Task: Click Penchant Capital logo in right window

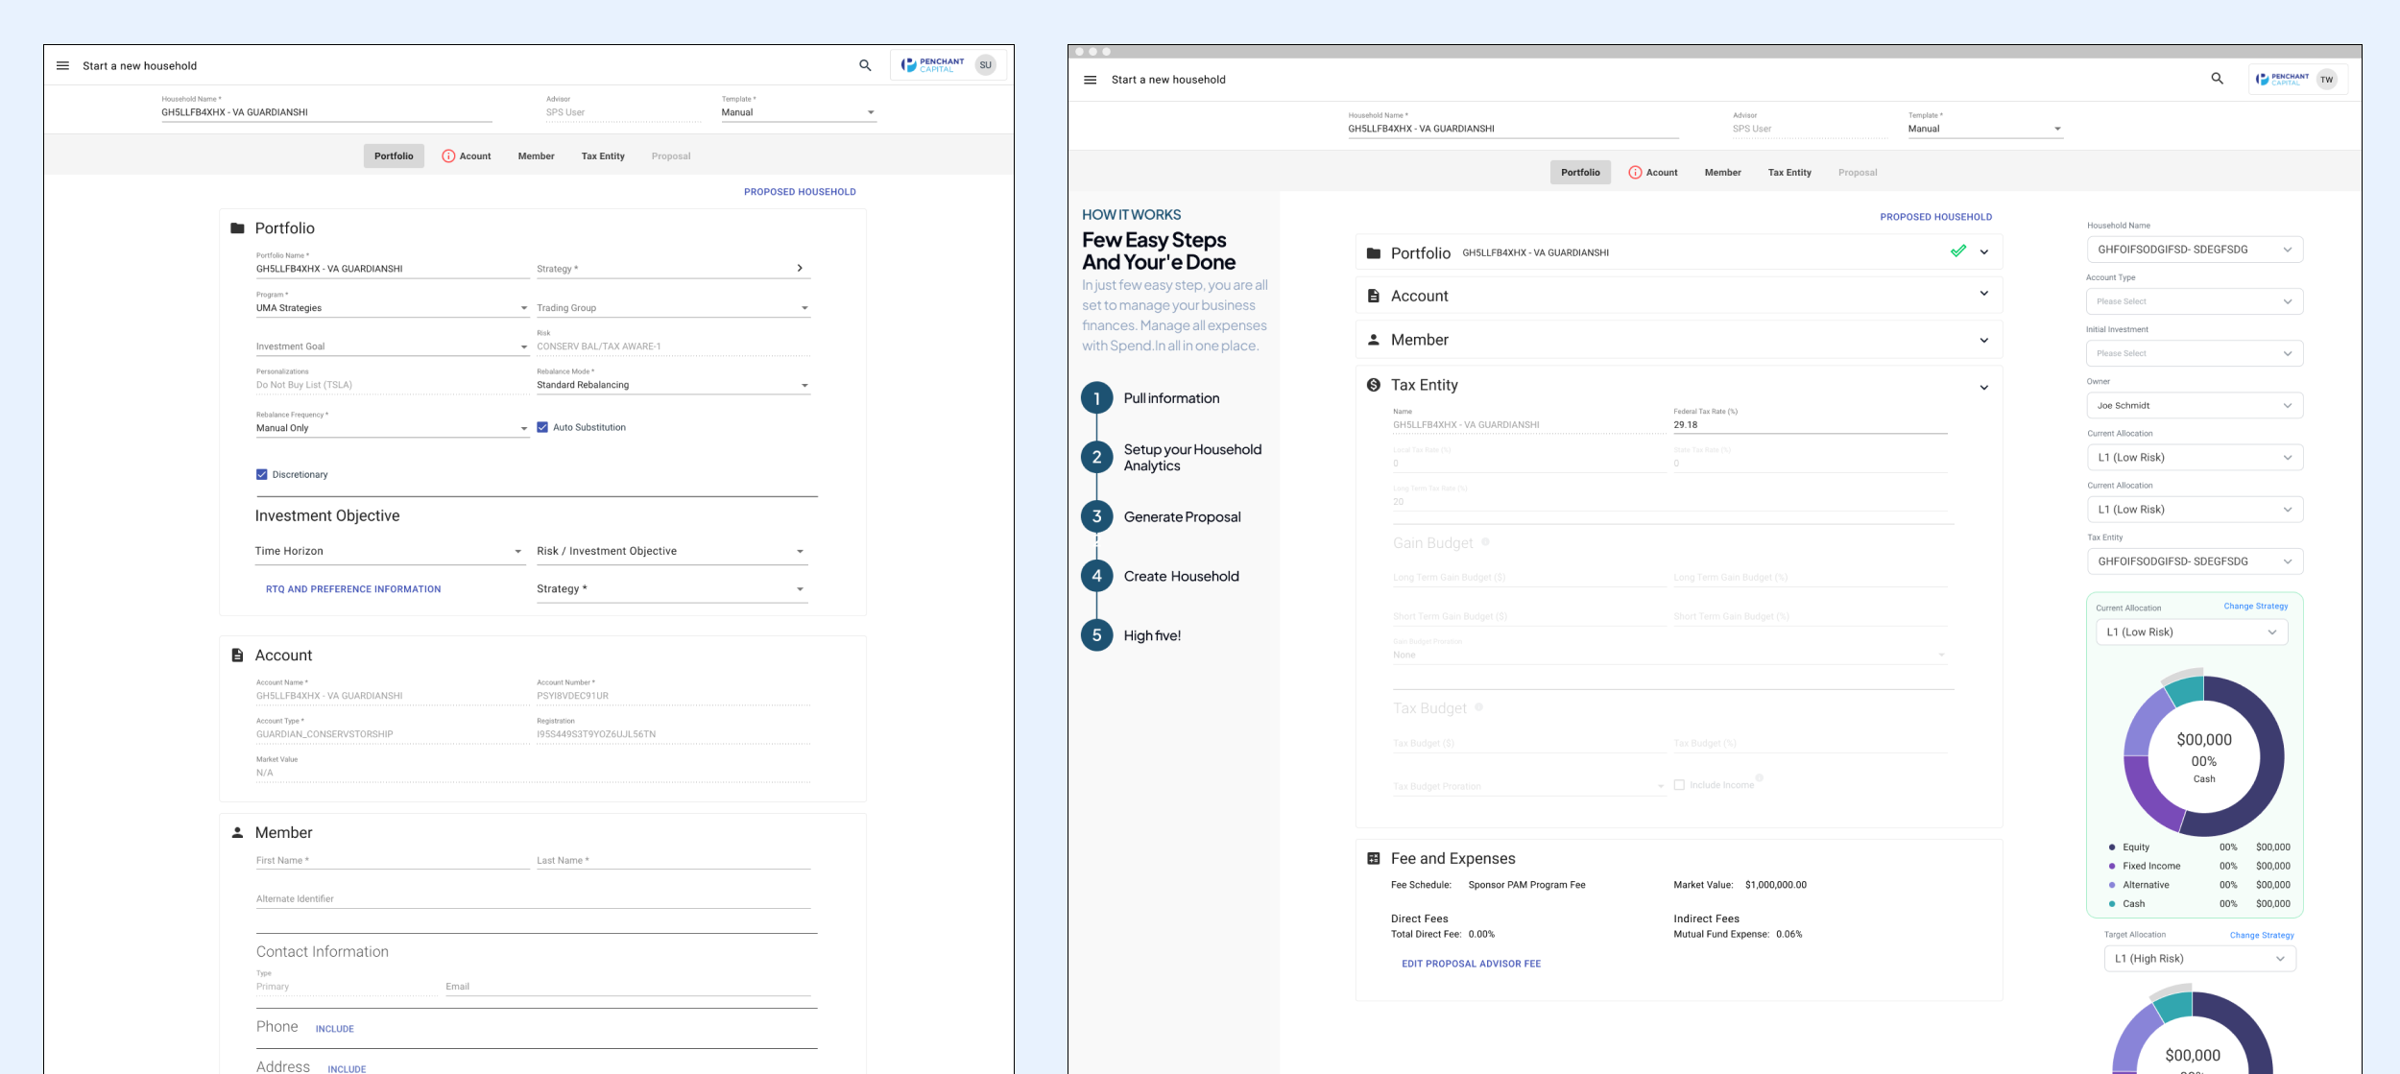Action: pyautogui.click(x=2282, y=80)
